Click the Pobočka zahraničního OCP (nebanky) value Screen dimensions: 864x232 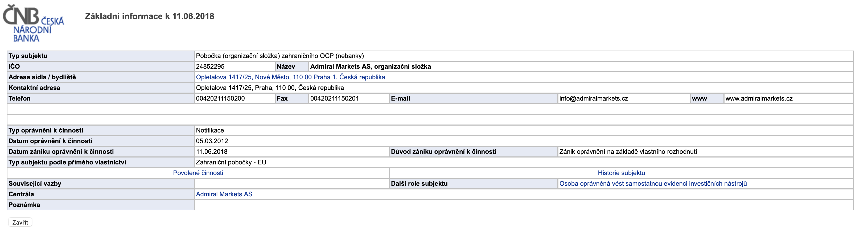(x=280, y=56)
